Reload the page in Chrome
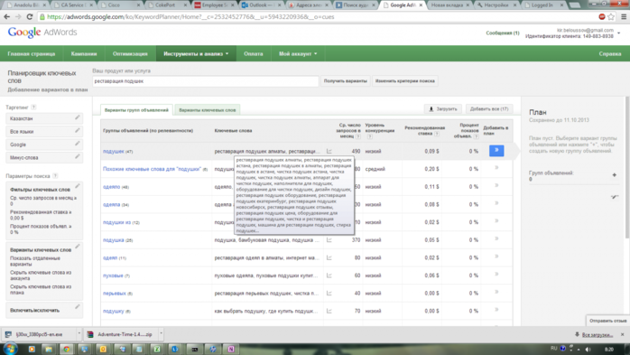 coord(29,17)
